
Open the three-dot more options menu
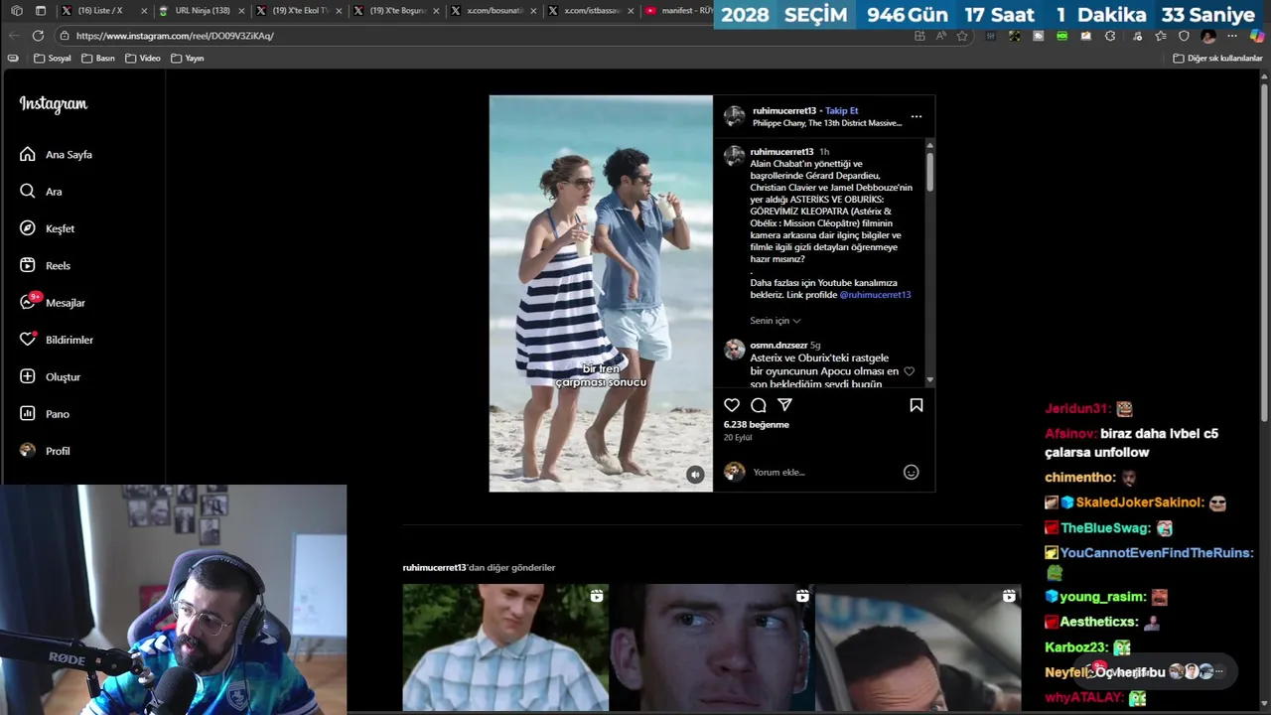pos(917,116)
